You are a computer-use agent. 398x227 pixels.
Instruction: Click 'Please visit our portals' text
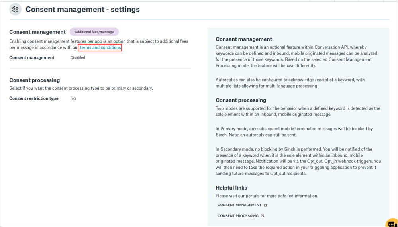coord(267,196)
